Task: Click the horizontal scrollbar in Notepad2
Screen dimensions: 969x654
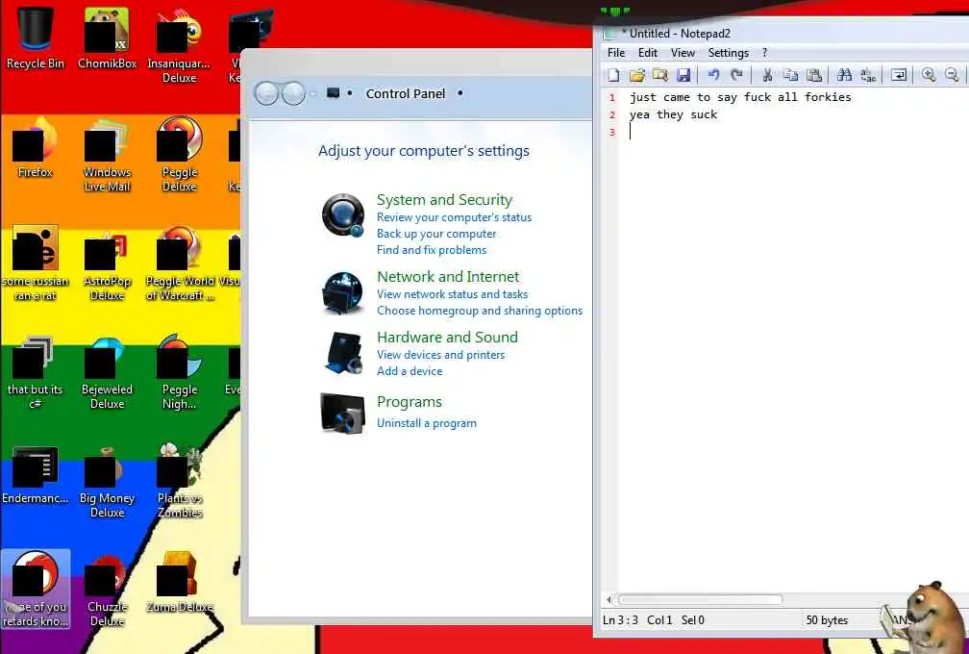Action: point(701,599)
